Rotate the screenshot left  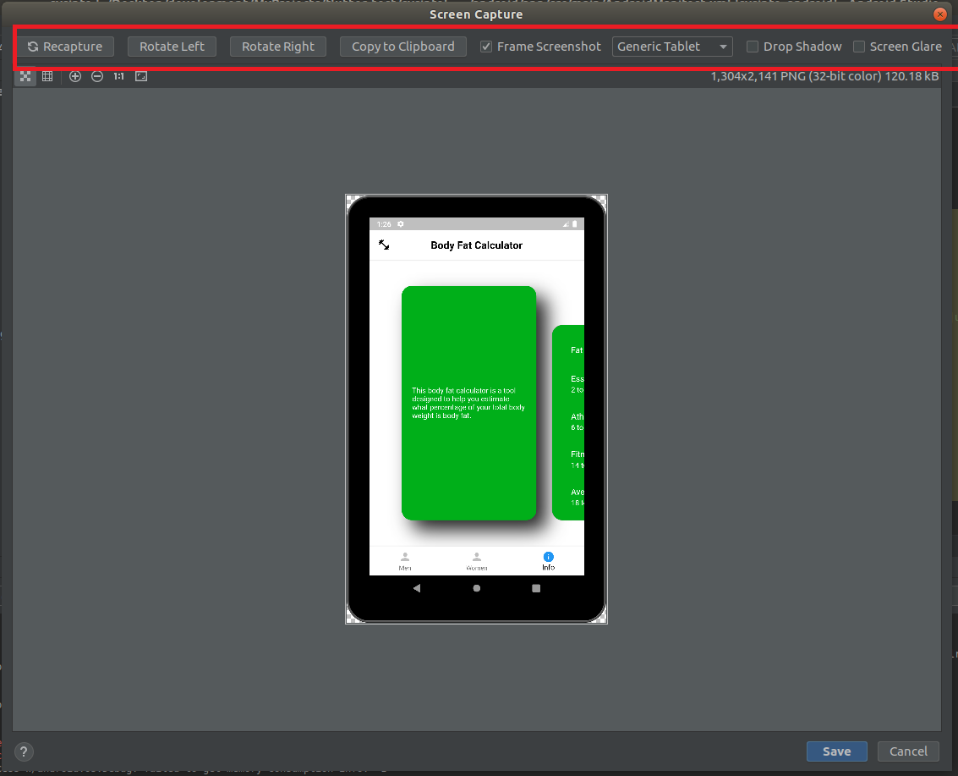[172, 47]
